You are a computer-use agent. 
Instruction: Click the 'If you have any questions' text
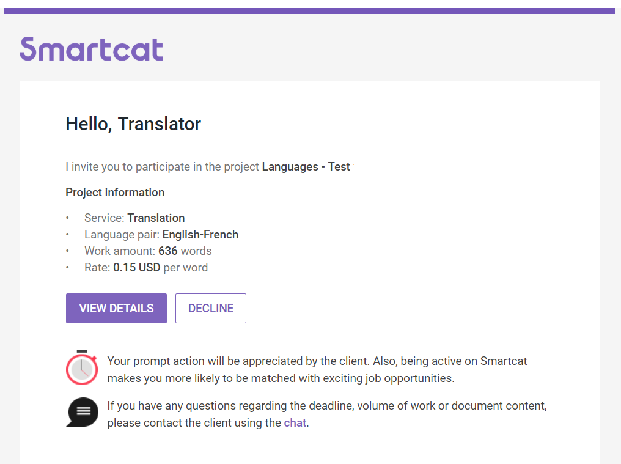[x=327, y=414]
